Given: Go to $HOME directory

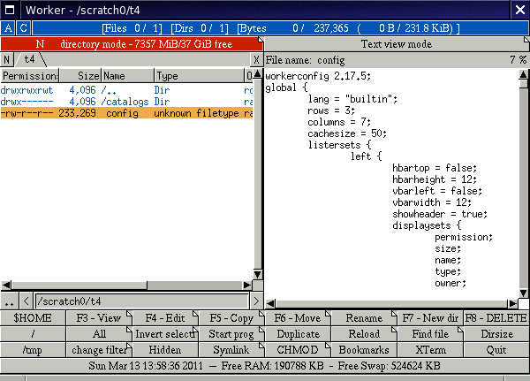Looking at the screenshot, I should click(x=33, y=318).
